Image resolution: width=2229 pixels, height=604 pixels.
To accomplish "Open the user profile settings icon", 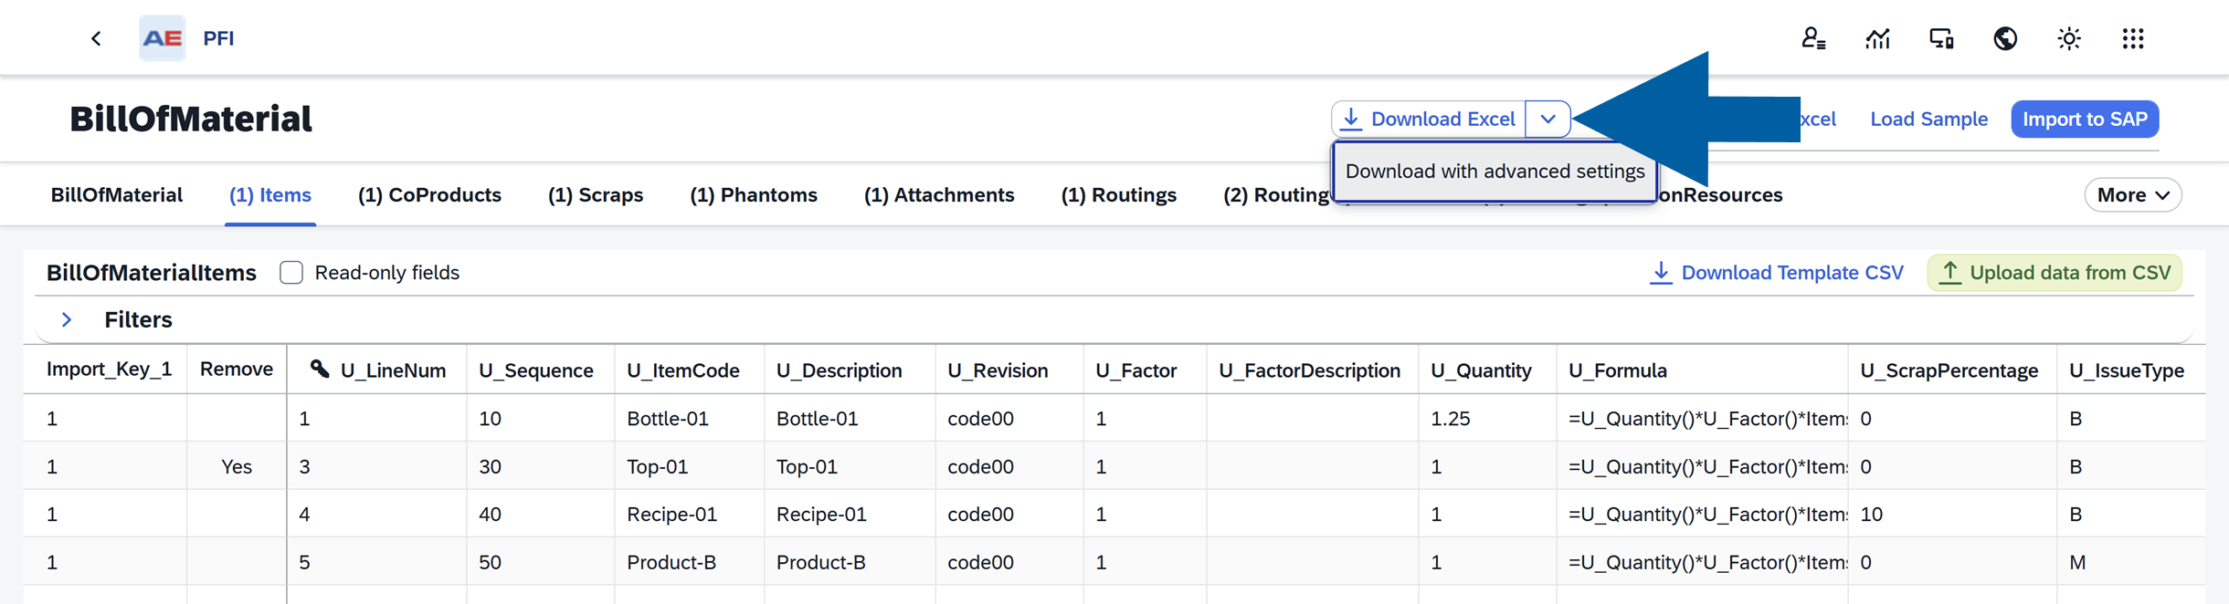I will click(1813, 38).
